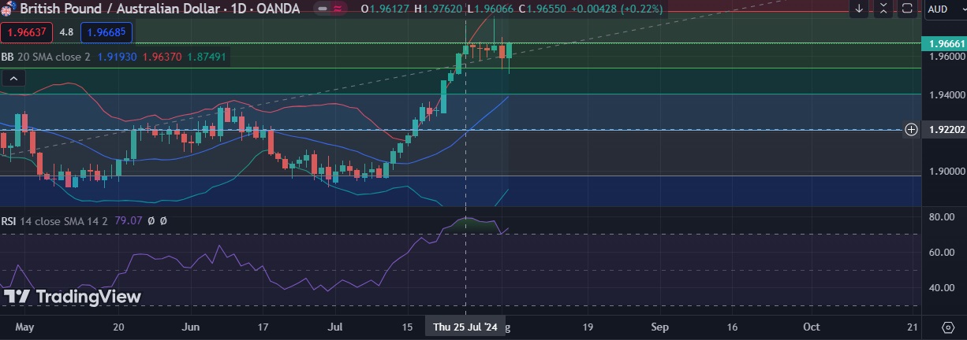Click the blue buy price 1.96685 button
967x340 pixels.
click(106, 33)
